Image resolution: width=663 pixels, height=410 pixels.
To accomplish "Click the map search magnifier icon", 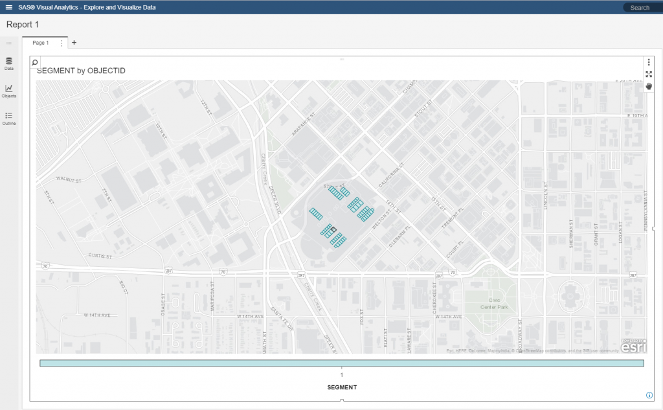I will (x=35, y=63).
